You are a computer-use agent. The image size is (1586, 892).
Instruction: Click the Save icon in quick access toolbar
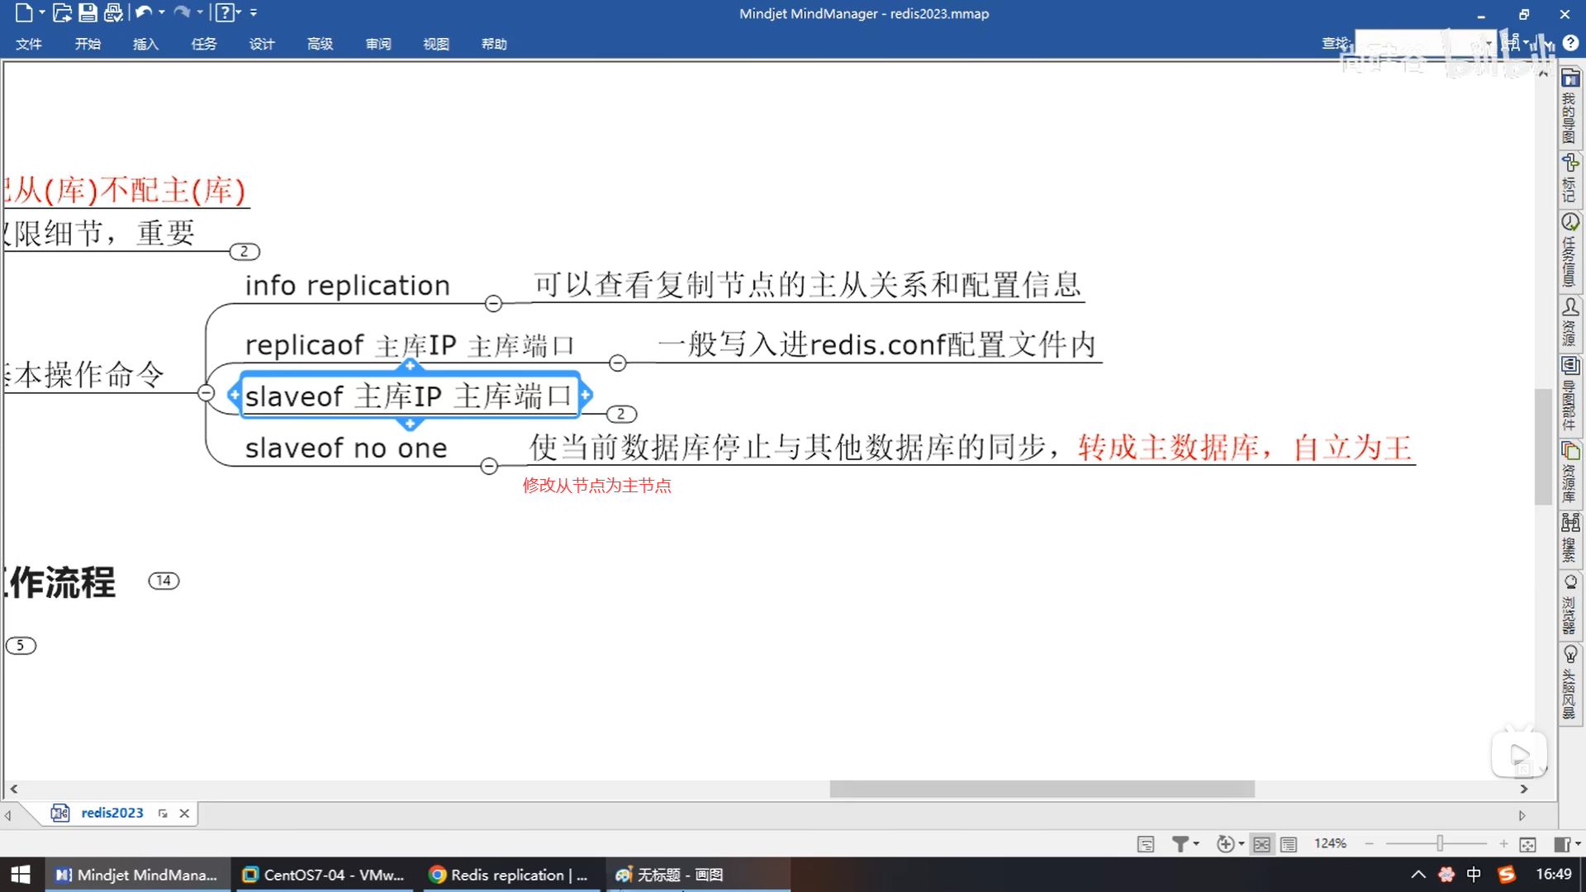pos(88,12)
